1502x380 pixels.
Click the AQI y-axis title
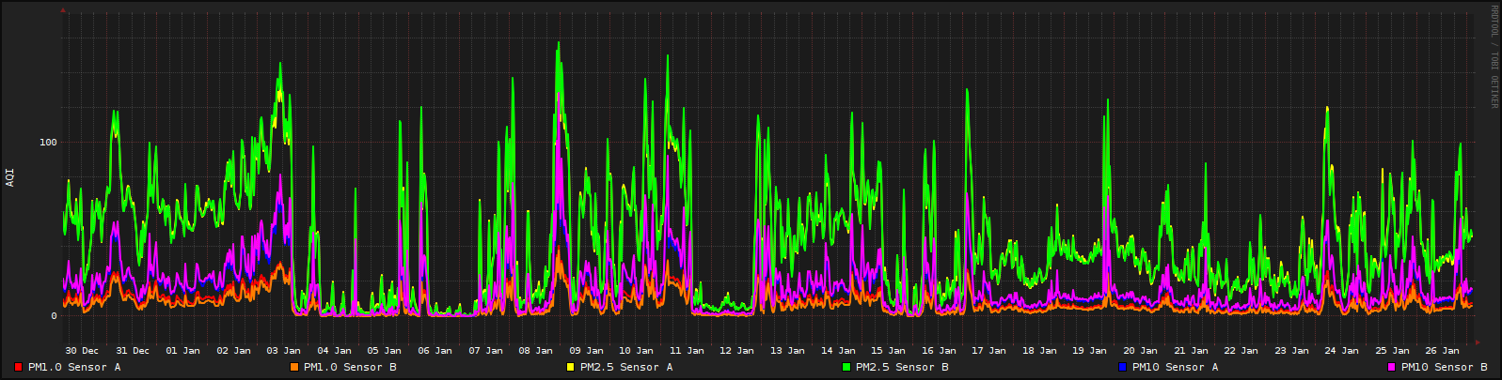point(10,177)
